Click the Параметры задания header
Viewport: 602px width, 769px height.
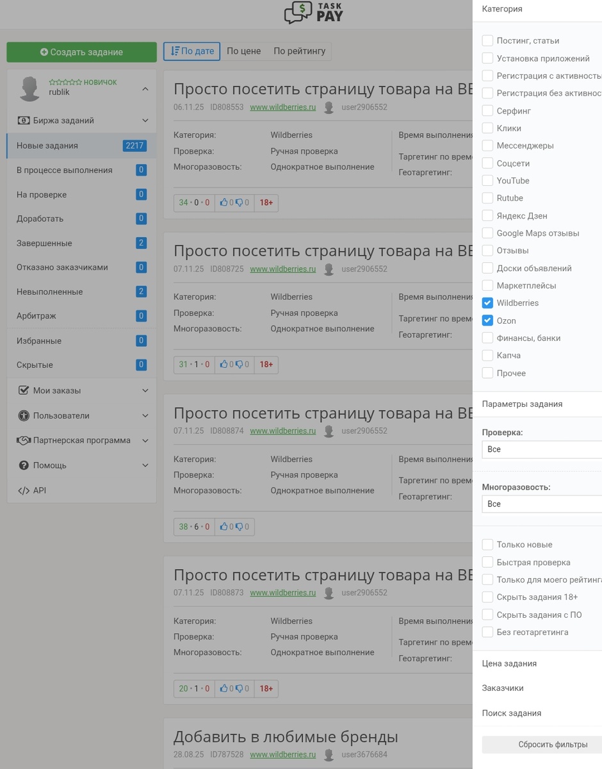(x=522, y=404)
